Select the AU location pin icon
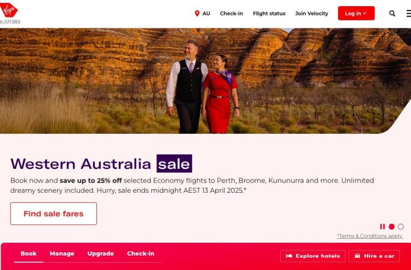411x270 pixels. [x=197, y=13]
